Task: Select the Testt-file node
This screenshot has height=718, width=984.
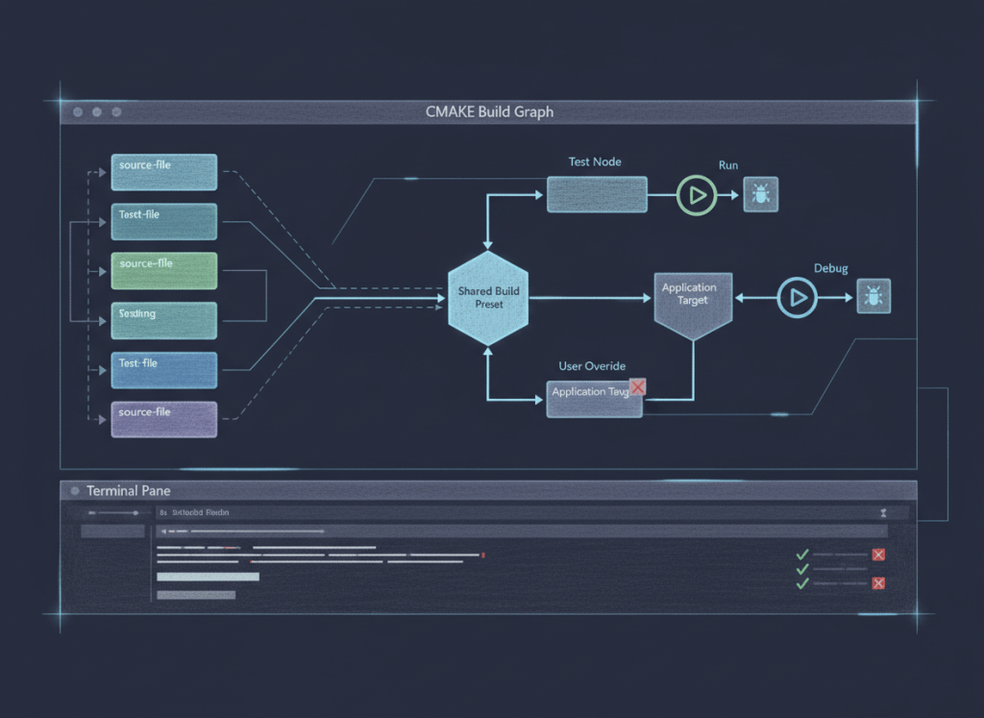Action: pos(164,221)
